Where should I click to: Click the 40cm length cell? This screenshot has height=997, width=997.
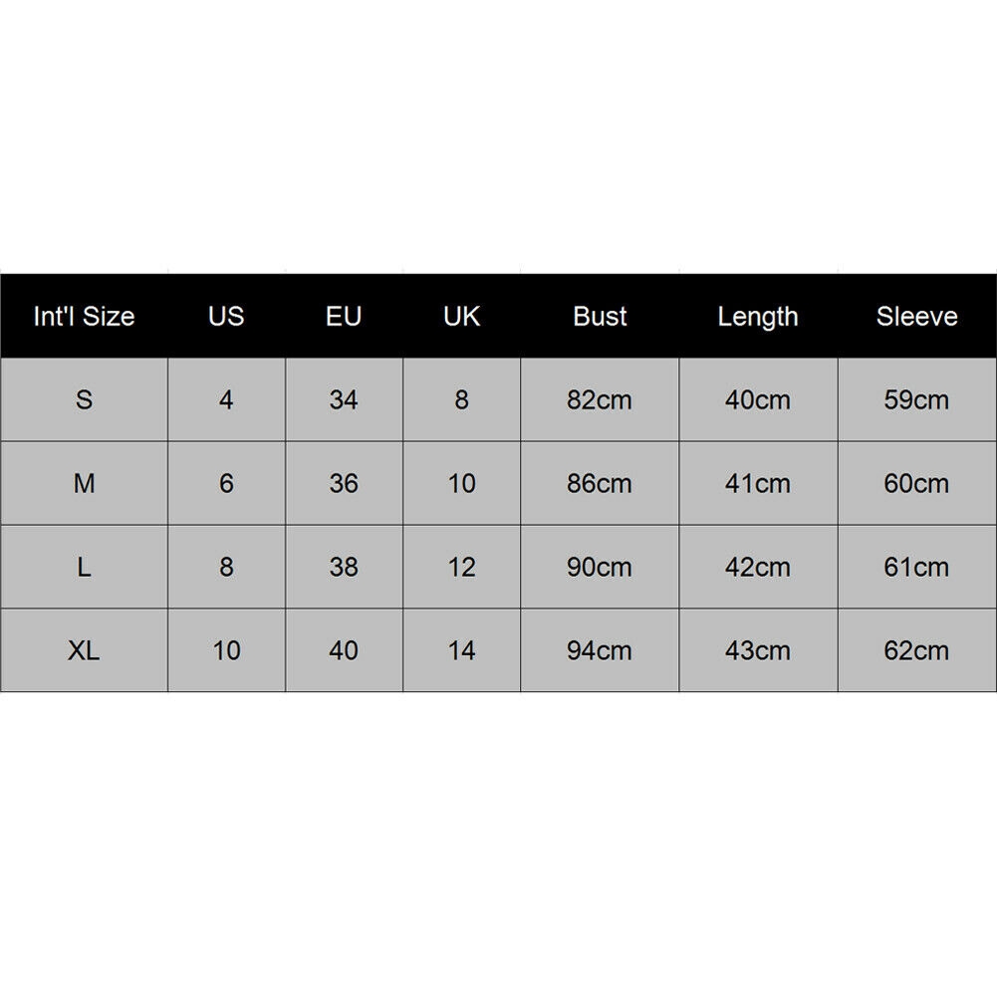point(758,400)
